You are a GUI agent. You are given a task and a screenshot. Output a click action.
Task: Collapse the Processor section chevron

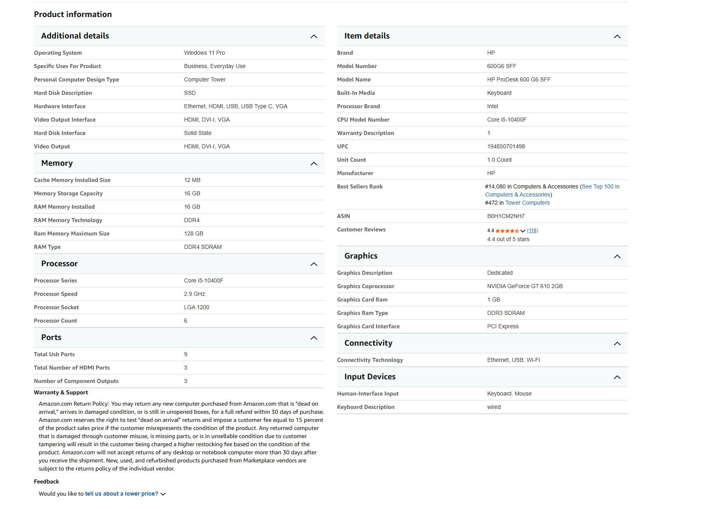pyautogui.click(x=314, y=264)
